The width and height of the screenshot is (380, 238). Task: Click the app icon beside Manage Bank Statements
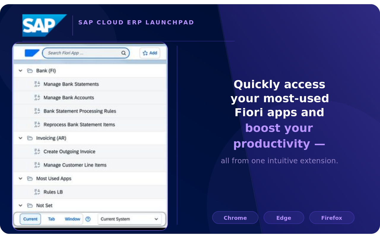click(x=37, y=84)
